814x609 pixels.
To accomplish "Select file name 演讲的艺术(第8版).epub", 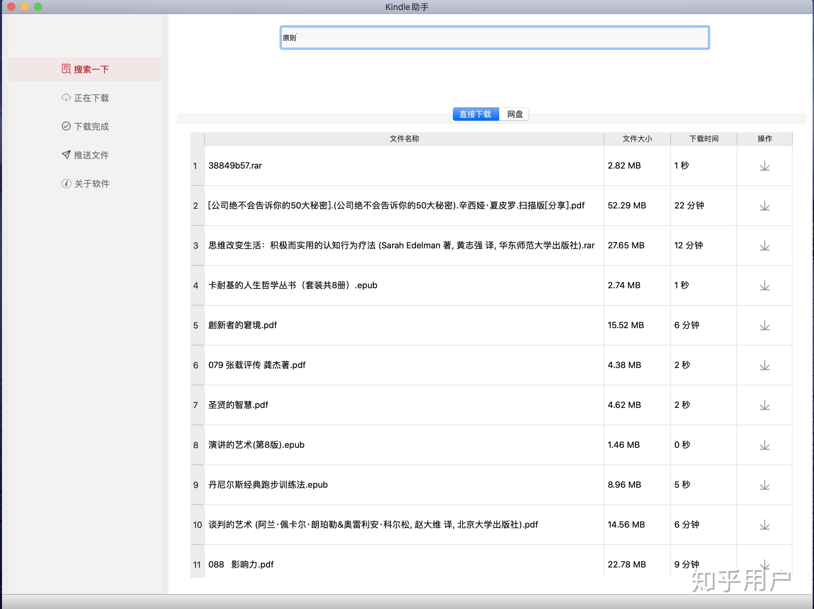I will (256, 445).
